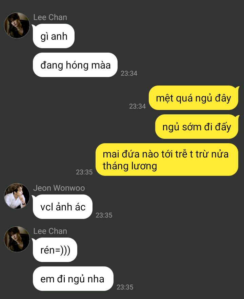Click the Jeon Wonwoo sender name
The height and width of the screenshot is (299, 244).
(59, 188)
